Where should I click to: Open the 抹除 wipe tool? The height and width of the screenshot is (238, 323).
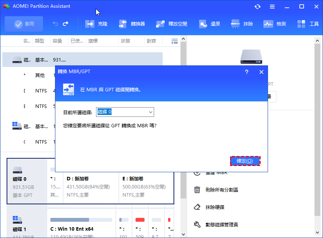(x=242, y=24)
